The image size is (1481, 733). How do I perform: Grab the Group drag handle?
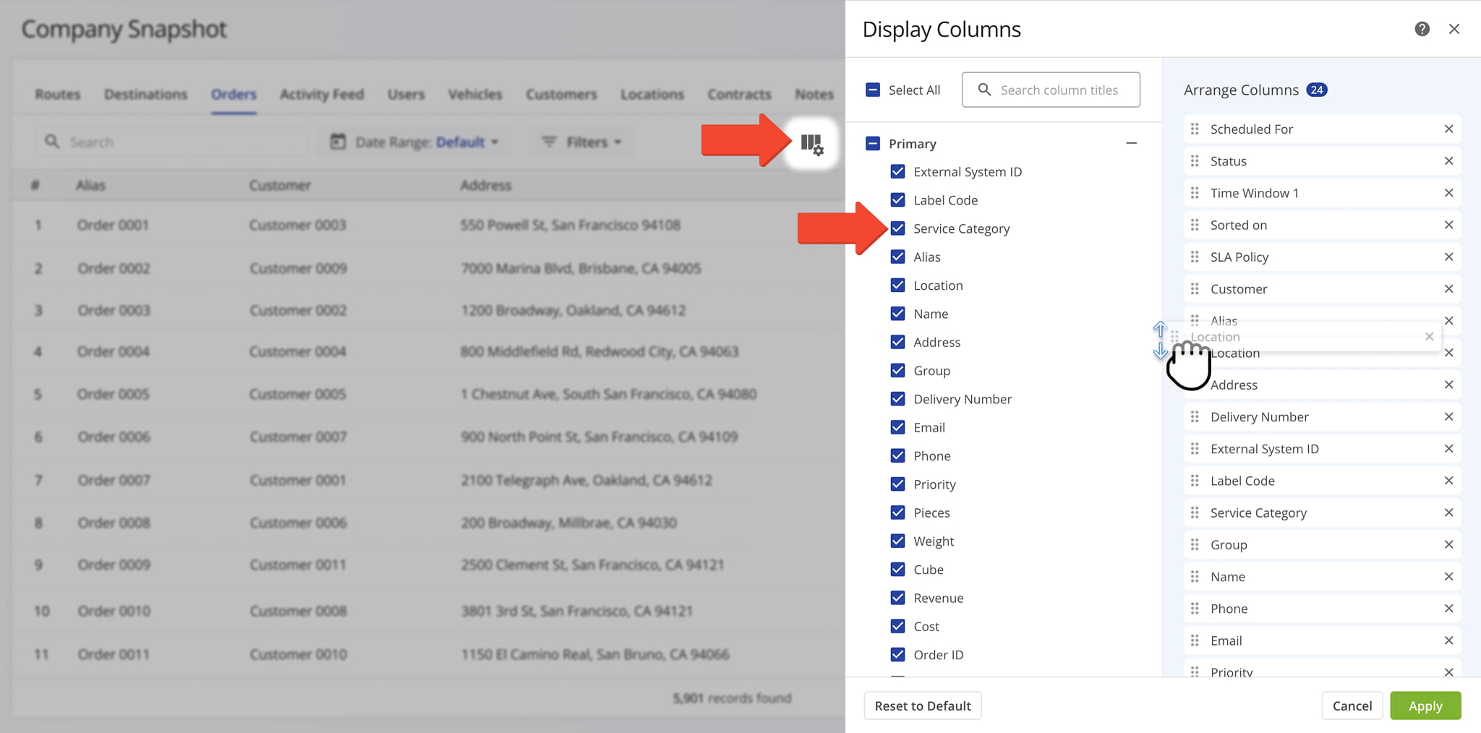coord(1195,544)
